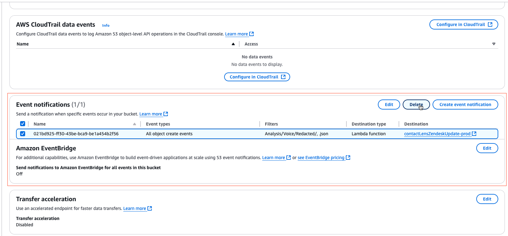The image size is (508, 236).
Task: Open Info link beside CloudTrail data events
Action: [x=106, y=25]
